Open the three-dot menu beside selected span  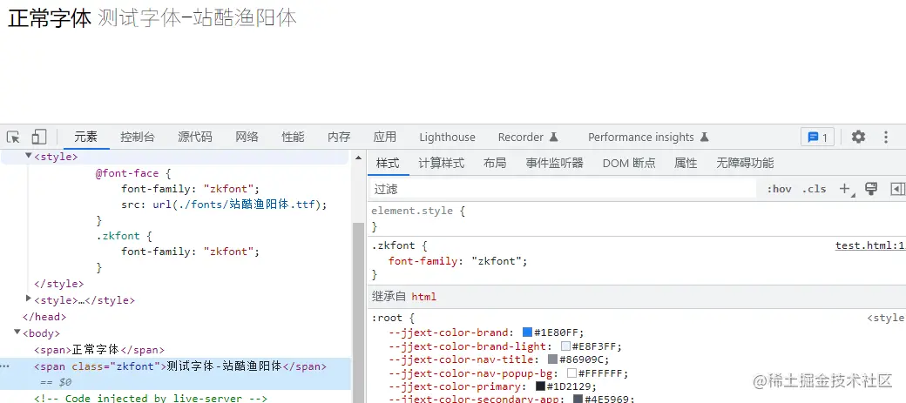point(6,366)
